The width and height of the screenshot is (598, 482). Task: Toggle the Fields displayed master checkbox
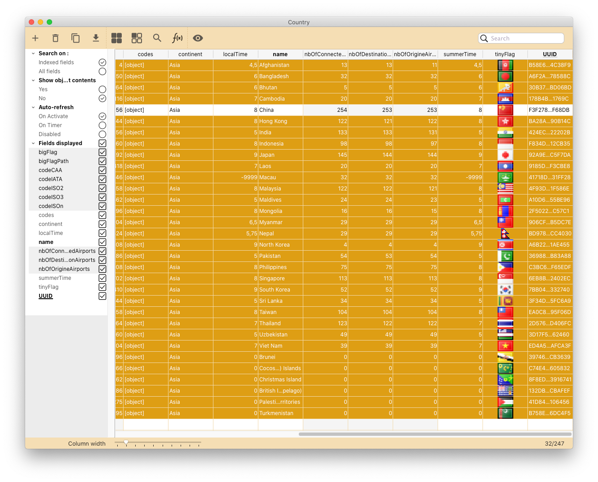click(102, 143)
